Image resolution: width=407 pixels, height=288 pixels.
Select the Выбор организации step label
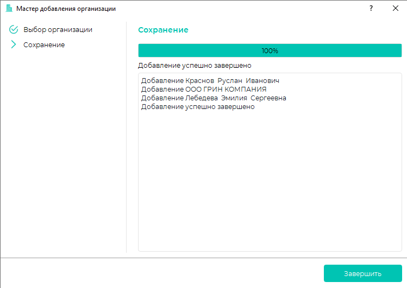tap(58, 29)
